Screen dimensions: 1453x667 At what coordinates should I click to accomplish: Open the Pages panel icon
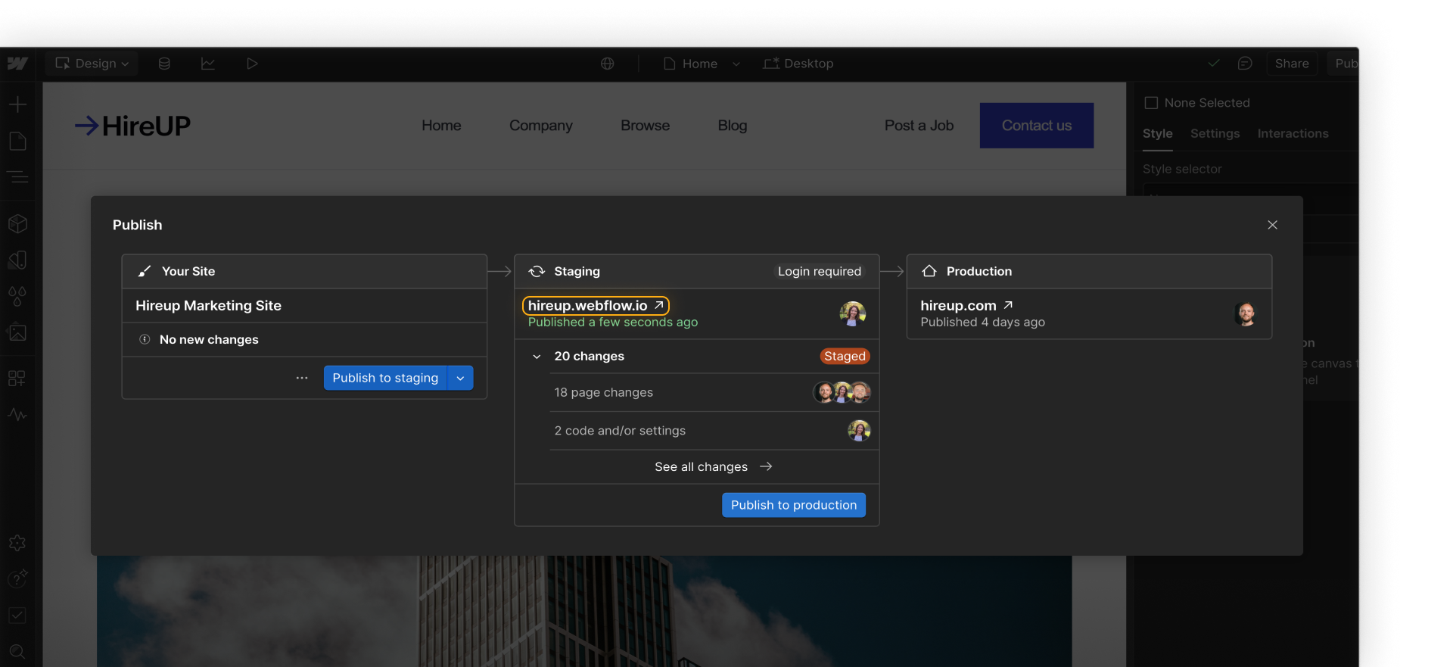point(17,141)
